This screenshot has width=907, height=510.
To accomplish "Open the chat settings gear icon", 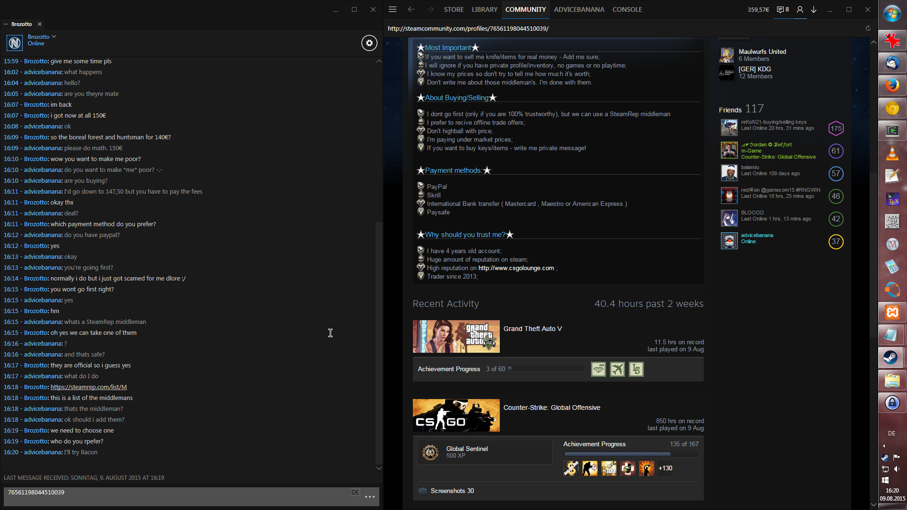I will (369, 43).
